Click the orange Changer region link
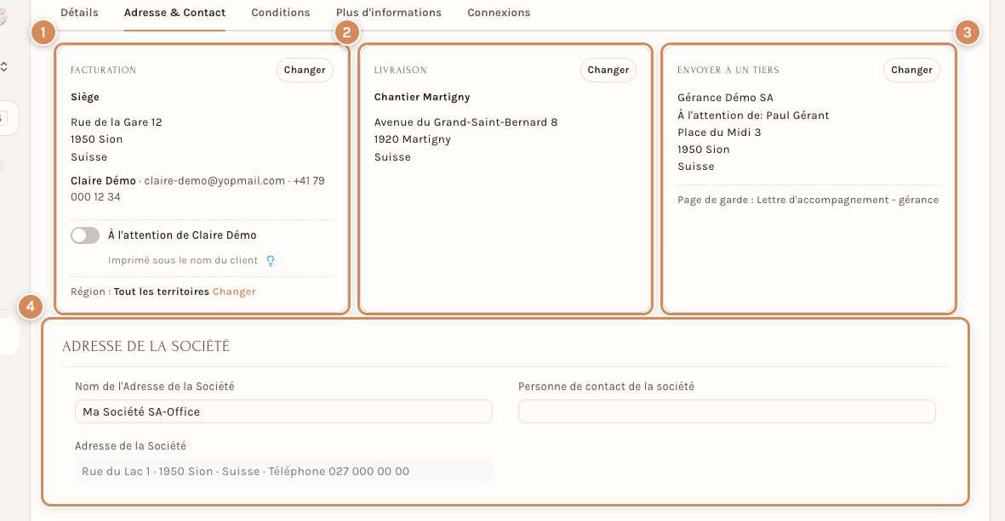This screenshot has height=521, width=1005. [234, 292]
